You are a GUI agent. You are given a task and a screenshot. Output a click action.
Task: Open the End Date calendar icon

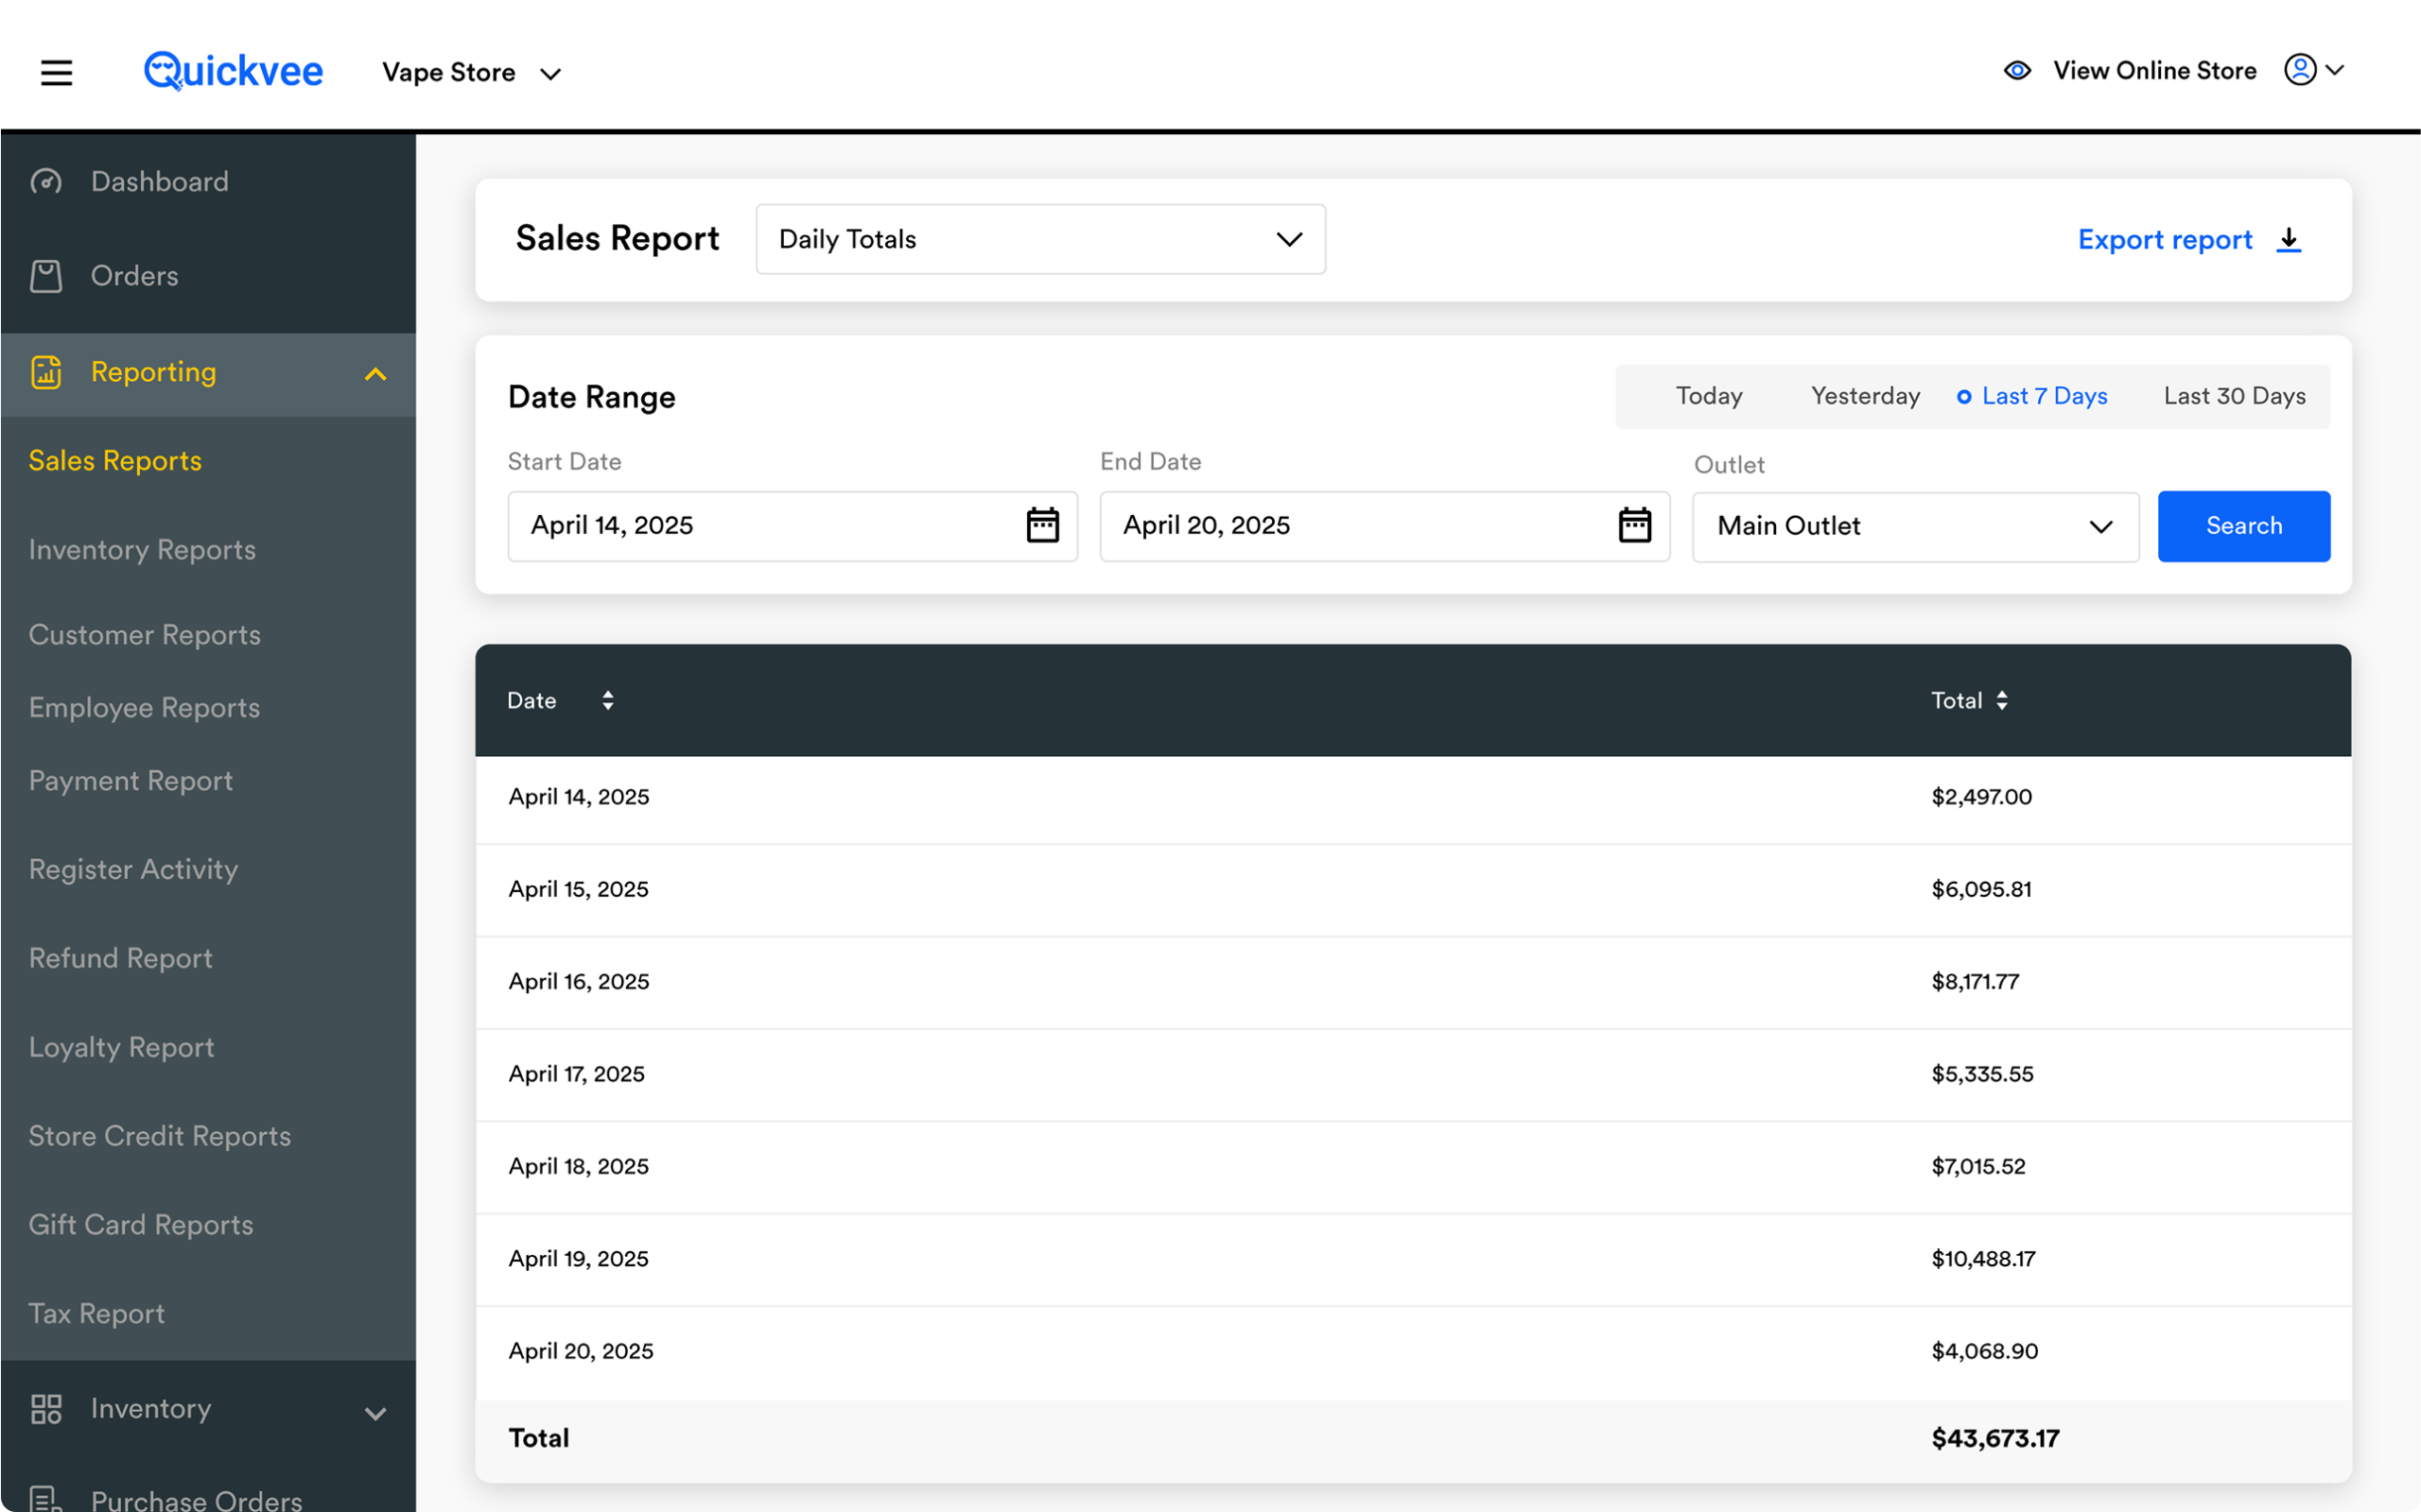pos(1635,525)
